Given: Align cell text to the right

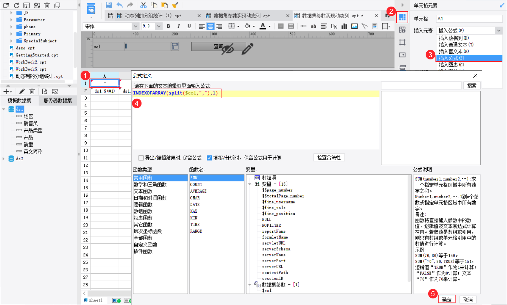Looking at the screenshot, I should [219, 26].
